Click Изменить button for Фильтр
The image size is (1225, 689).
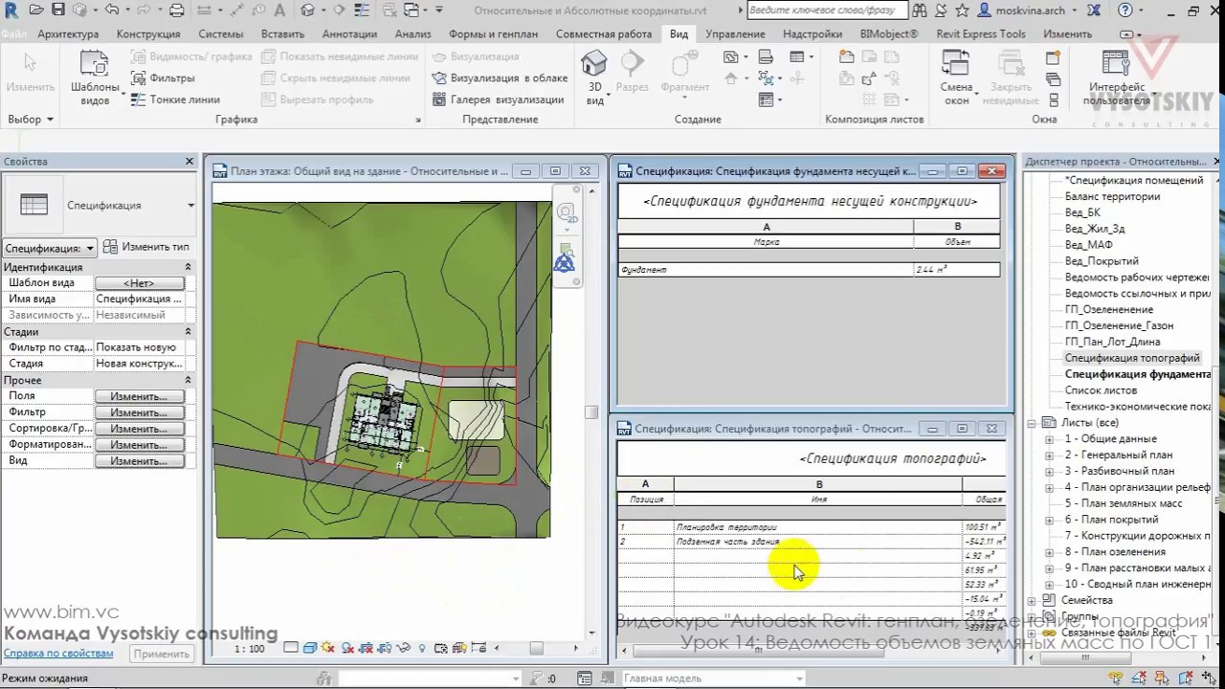point(139,412)
